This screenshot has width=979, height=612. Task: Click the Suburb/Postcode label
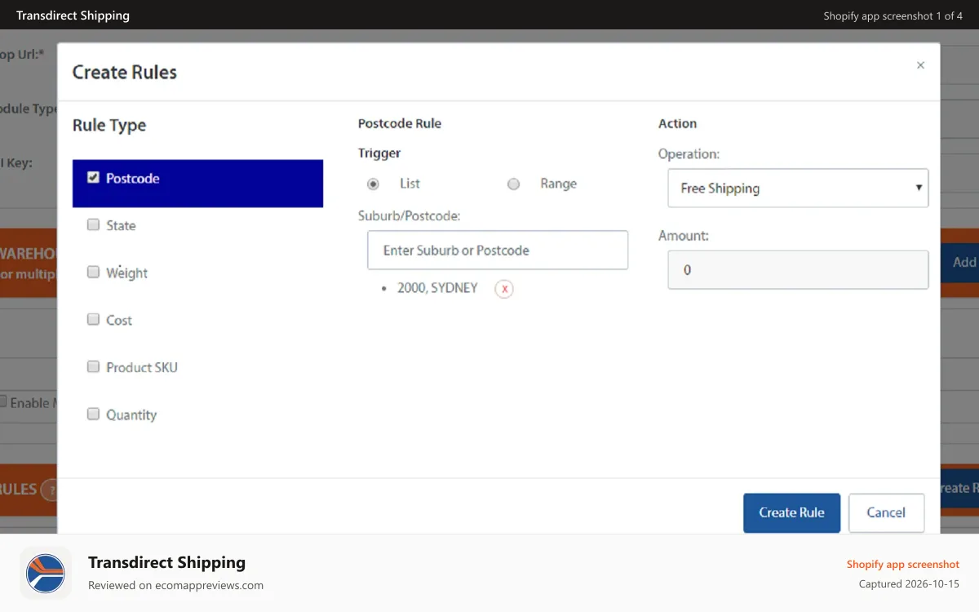pyautogui.click(x=410, y=216)
